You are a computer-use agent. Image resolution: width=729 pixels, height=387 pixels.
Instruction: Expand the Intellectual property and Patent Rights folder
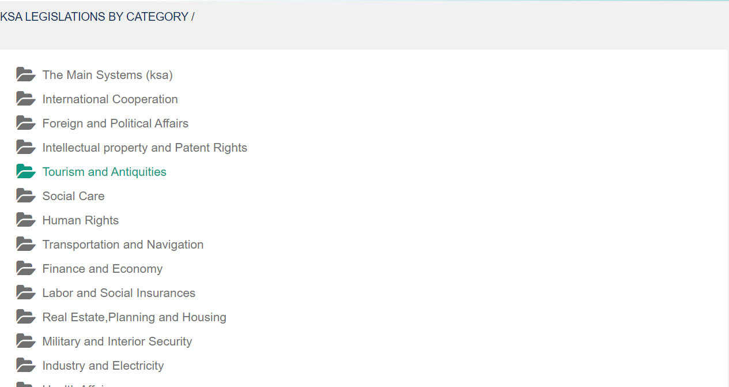(x=26, y=147)
